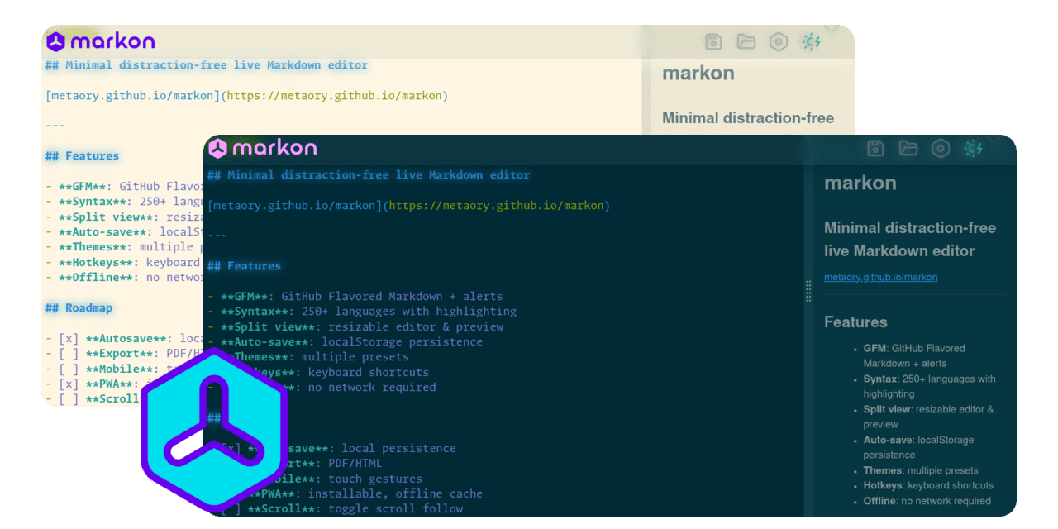
Task: Check the Export checkbox in the Roadmap list
Action: click(69, 353)
